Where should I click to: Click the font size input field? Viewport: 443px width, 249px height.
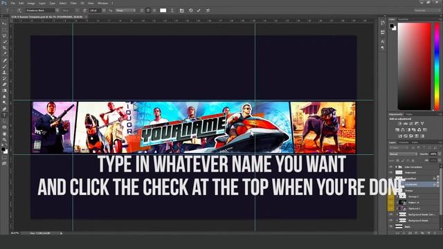96,10
